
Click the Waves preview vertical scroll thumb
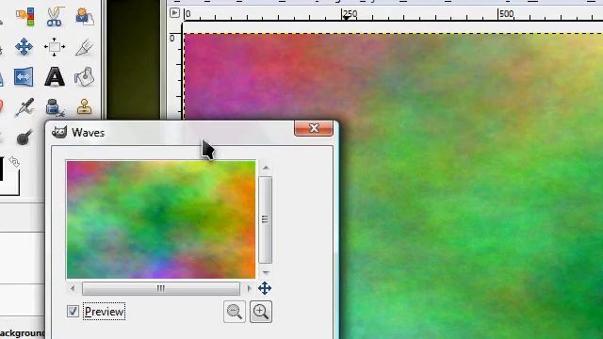click(x=266, y=219)
